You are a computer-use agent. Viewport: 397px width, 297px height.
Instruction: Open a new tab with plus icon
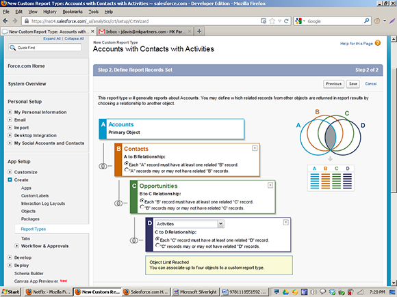coord(199,31)
